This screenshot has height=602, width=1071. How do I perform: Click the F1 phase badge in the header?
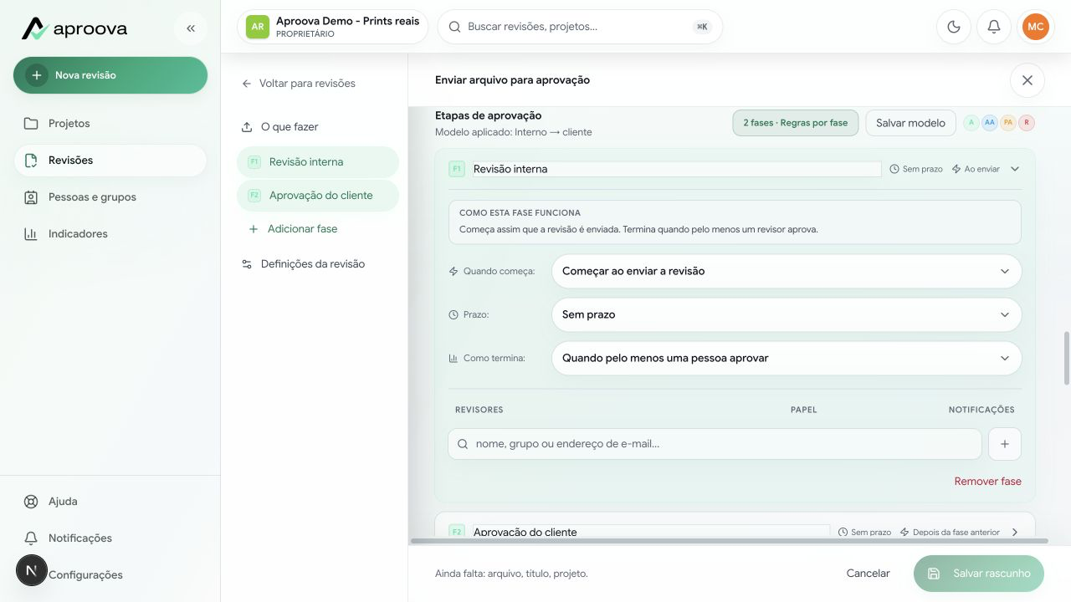[457, 169]
